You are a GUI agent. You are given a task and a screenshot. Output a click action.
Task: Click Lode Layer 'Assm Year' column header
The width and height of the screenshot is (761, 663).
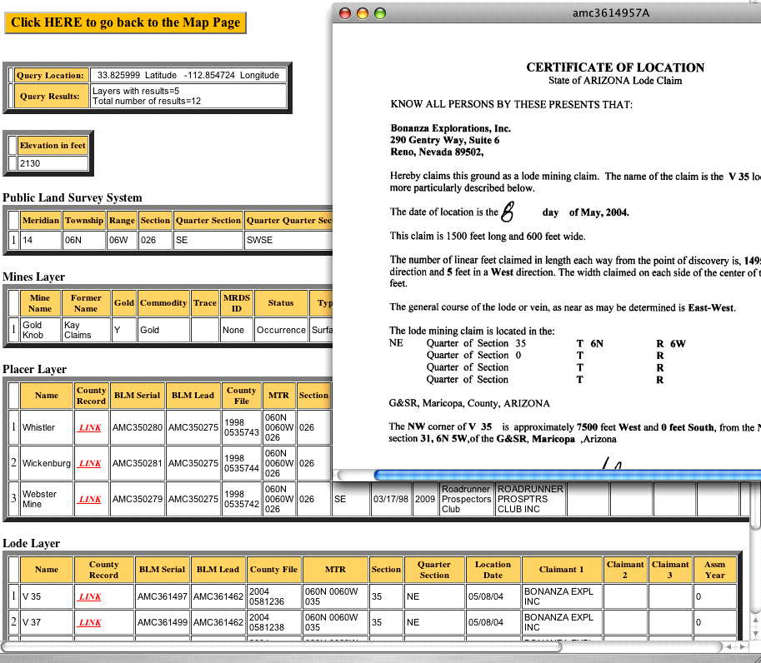coord(715,570)
